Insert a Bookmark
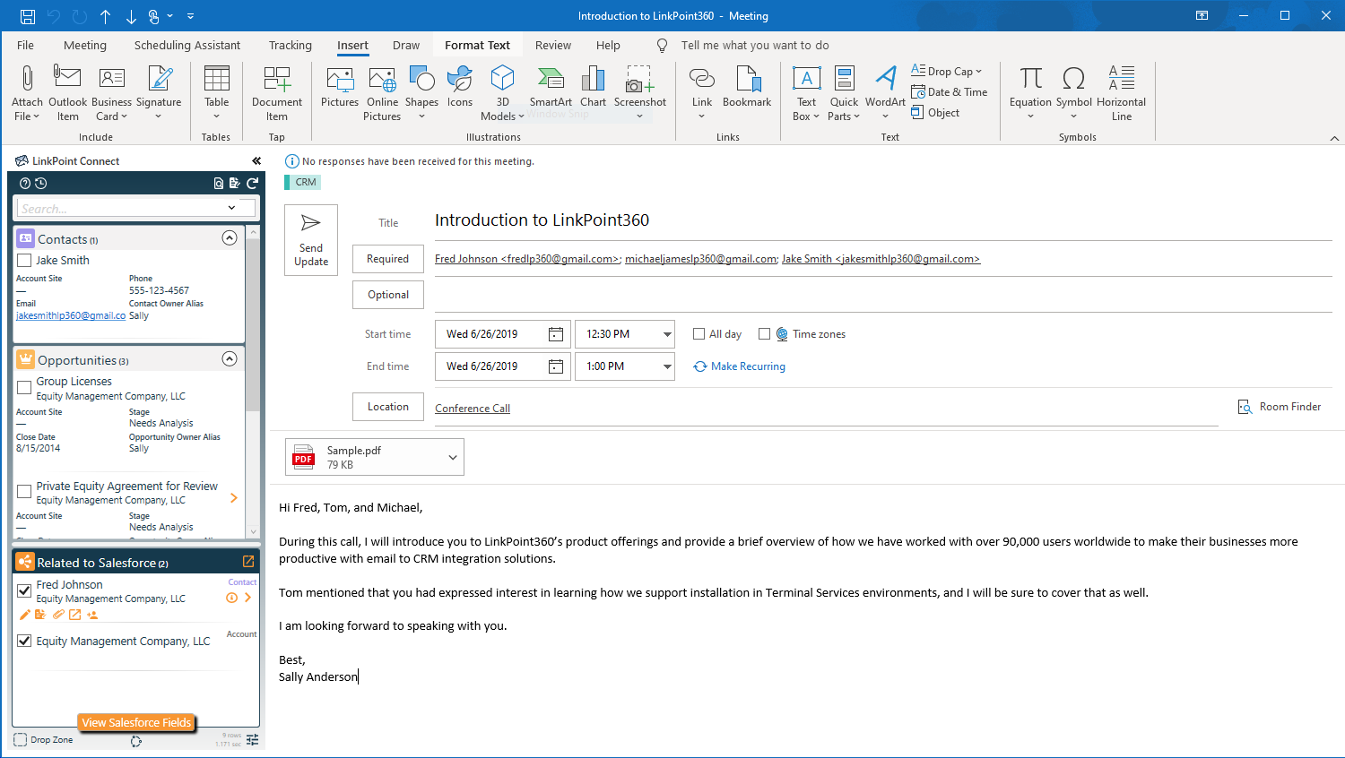The width and height of the screenshot is (1345, 758). coord(747,87)
